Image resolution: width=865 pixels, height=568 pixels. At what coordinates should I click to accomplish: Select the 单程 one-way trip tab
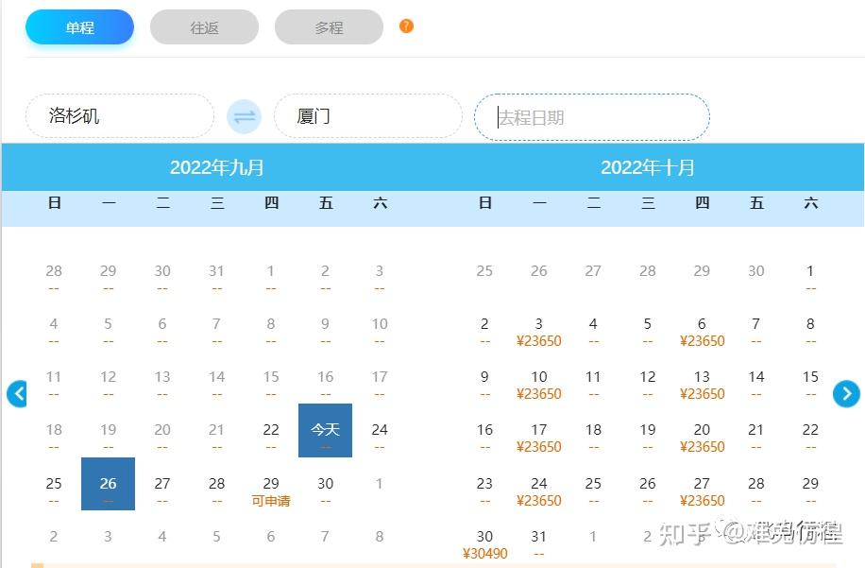pos(79,27)
